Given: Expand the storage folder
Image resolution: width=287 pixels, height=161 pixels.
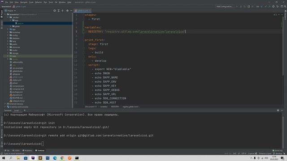Looking at the screenshot, I should [8, 53].
